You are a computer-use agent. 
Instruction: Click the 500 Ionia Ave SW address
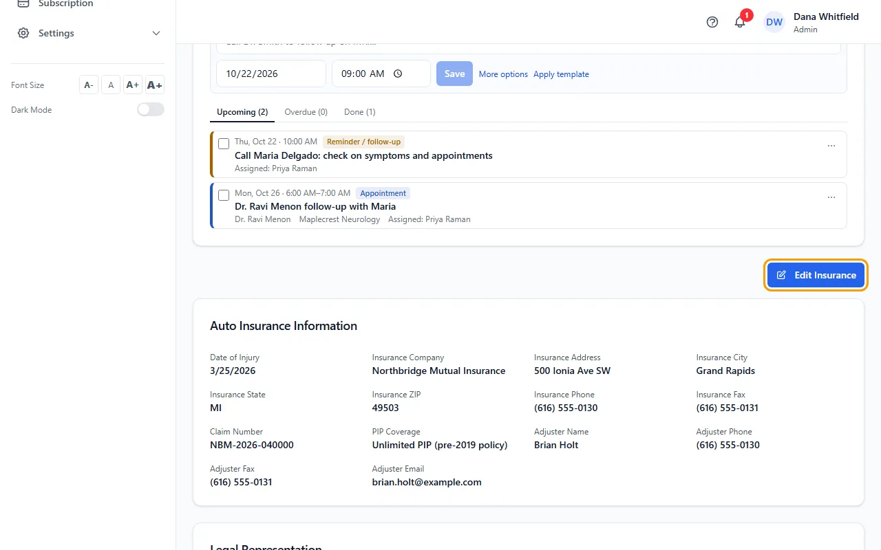pos(572,371)
